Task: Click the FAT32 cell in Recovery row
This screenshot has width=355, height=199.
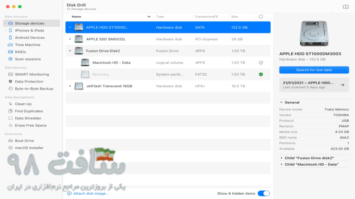Action: [201, 74]
